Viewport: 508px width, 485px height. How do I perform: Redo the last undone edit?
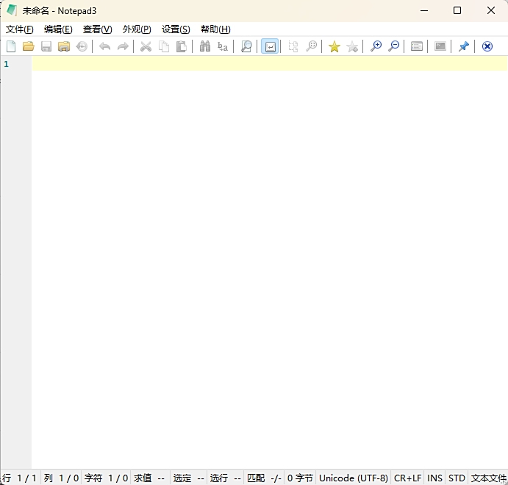pos(123,46)
